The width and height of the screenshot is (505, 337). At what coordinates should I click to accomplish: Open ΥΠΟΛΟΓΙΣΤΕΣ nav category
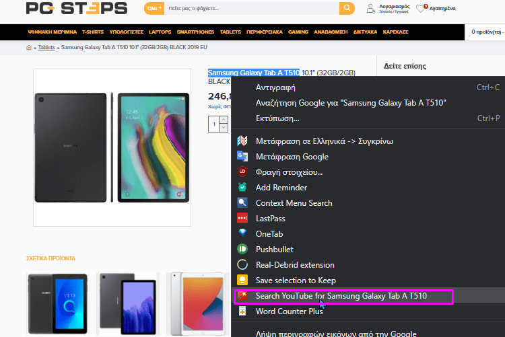[x=127, y=32]
